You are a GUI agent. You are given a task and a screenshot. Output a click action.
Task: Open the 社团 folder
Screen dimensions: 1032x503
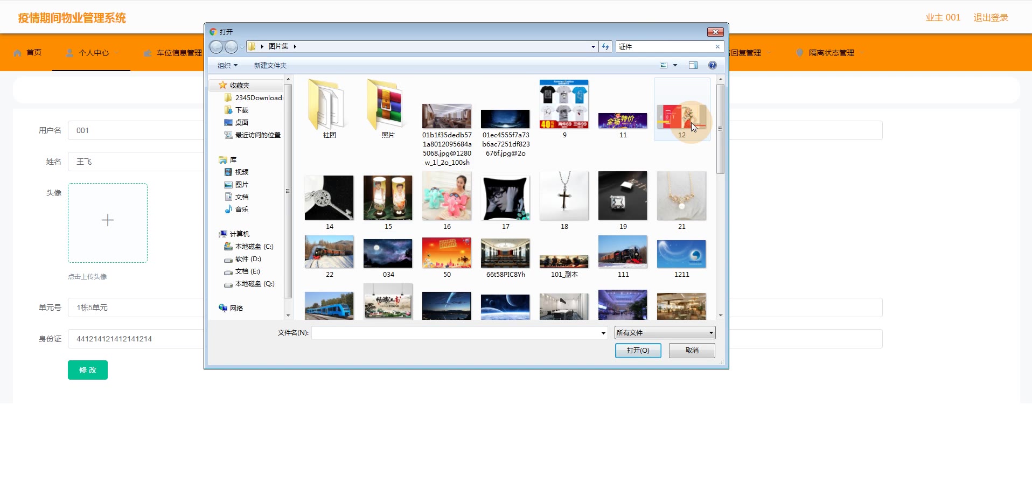click(329, 108)
